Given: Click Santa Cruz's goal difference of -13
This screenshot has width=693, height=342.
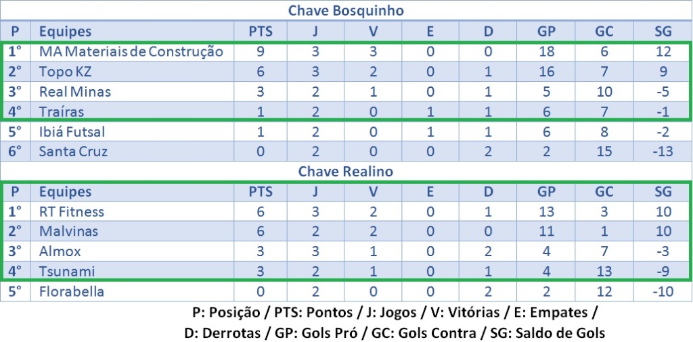Looking at the screenshot, I should click(663, 151).
